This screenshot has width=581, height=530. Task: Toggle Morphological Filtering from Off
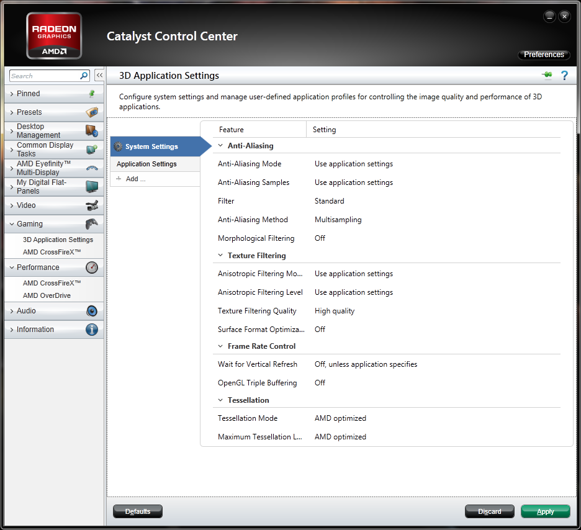coord(320,238)
